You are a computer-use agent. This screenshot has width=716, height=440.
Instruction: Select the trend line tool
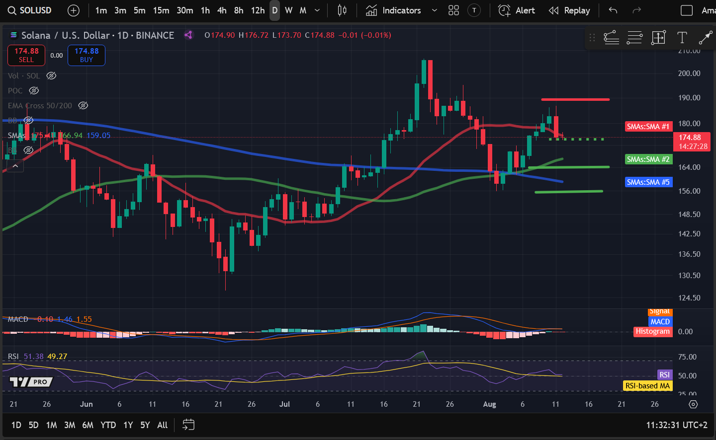click(611, 37)
